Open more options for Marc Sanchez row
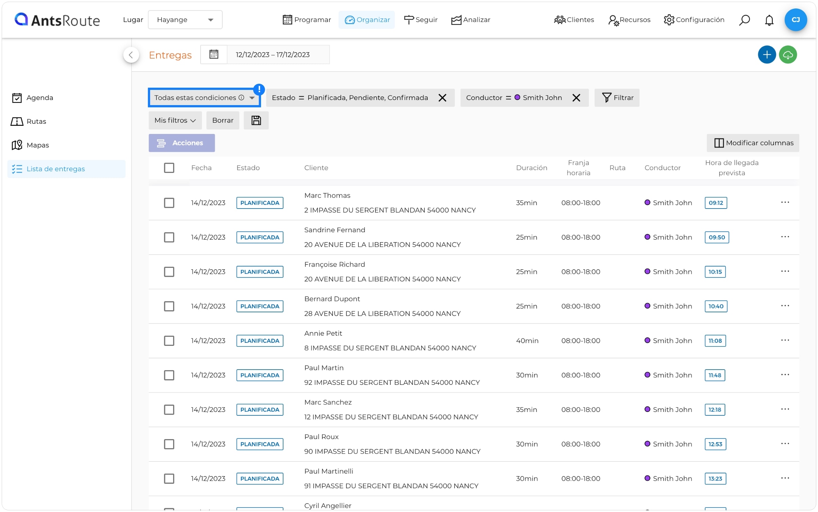 point(785,409)
